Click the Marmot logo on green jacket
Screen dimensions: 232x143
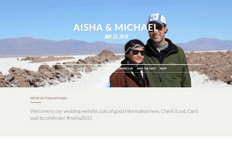172,63
